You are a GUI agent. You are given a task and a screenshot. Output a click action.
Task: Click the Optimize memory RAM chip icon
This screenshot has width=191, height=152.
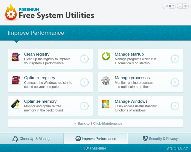click(15, 104)
